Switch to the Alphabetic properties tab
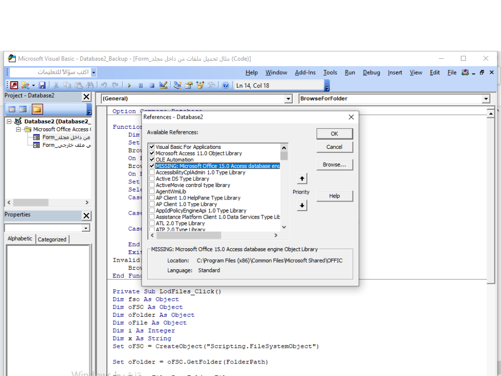501x376 pixels. point(20,239)
